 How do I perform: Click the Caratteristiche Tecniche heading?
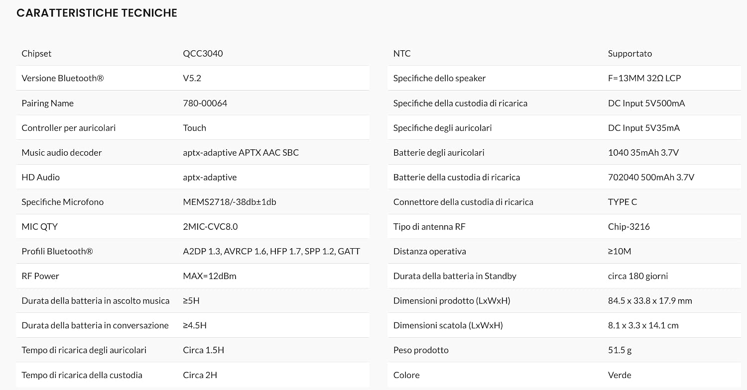[x=97, y=13]
